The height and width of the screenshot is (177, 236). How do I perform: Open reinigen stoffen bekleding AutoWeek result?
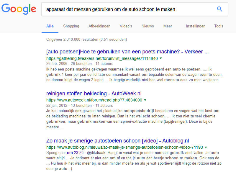[94, 94]
